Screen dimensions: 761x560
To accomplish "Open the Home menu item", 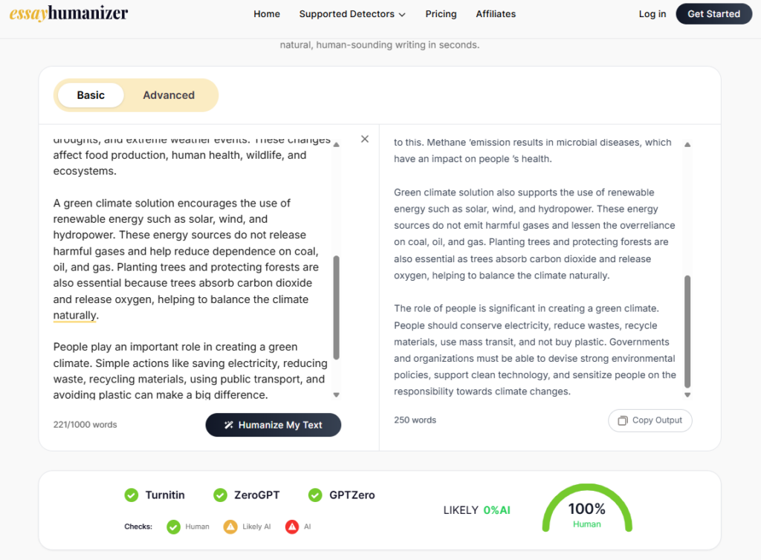I will click(x=267, y=14).
